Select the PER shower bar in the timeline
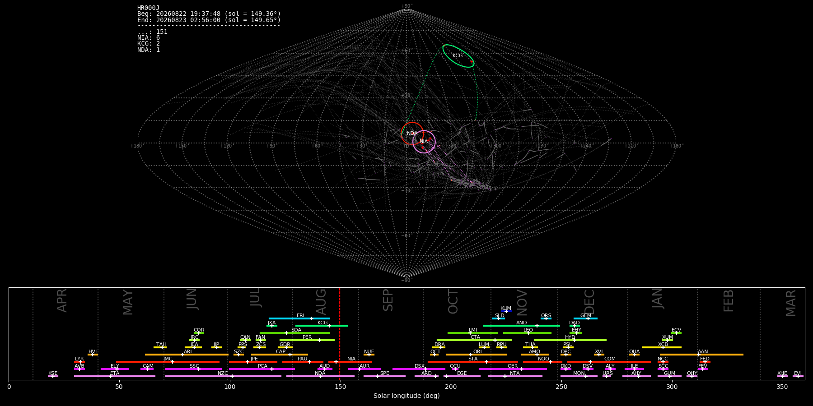 [x=307, y=340]
